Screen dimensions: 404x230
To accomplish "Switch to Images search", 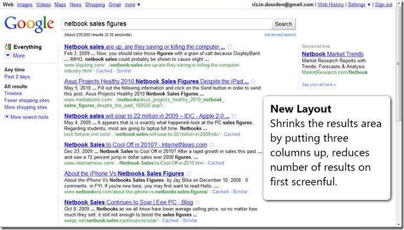I will (x=25, y=5).
